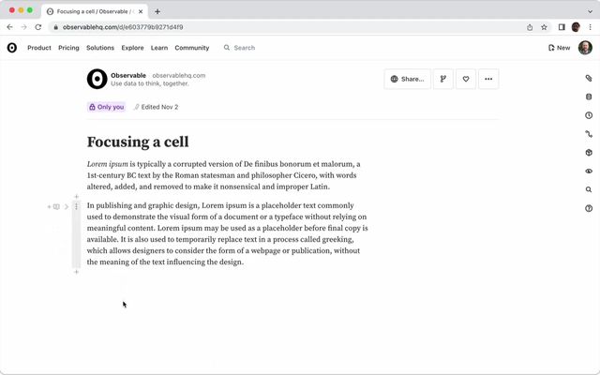Click the Fork notebook icon button
Image resolution: width=600 pixels, height=375 pixels.
point(443,79)
